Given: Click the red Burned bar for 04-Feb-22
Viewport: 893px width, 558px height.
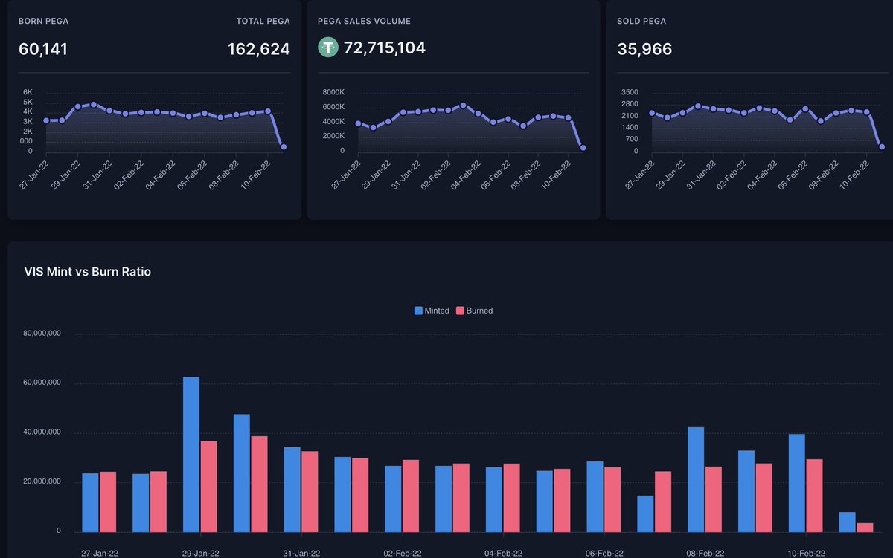Looking at the screenshot, I should pos(511,498).
